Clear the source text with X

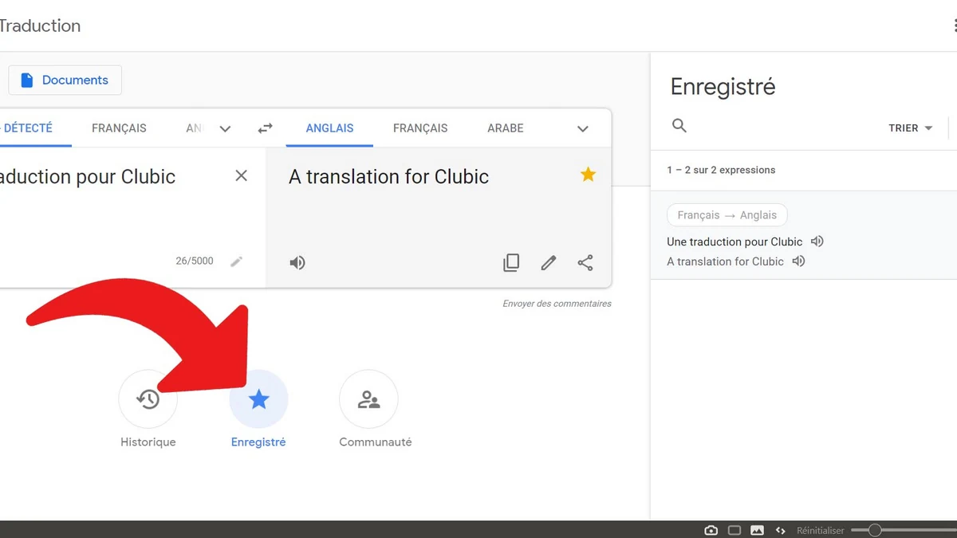(x=242, y=176)
